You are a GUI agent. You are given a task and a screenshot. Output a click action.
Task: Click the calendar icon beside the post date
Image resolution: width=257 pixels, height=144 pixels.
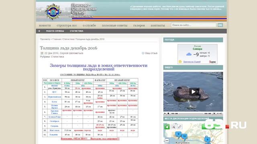[42, 53]
